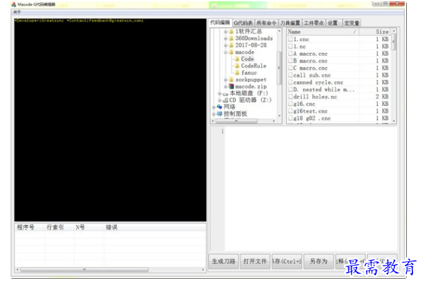Click the 错误 column header

tap(155, 228)
